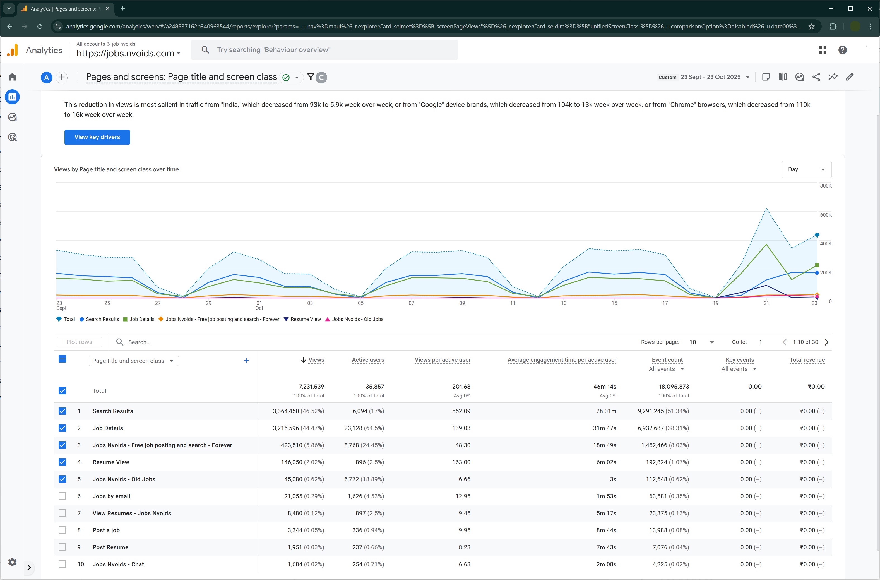This screenshot has width=880, height=580.
Task: Uncheck the Search Results row checkbox
Action: (x=62, y=411)
